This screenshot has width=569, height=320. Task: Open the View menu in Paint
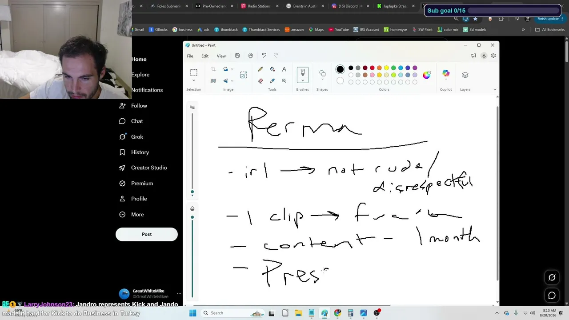click(x=221, y=56)
